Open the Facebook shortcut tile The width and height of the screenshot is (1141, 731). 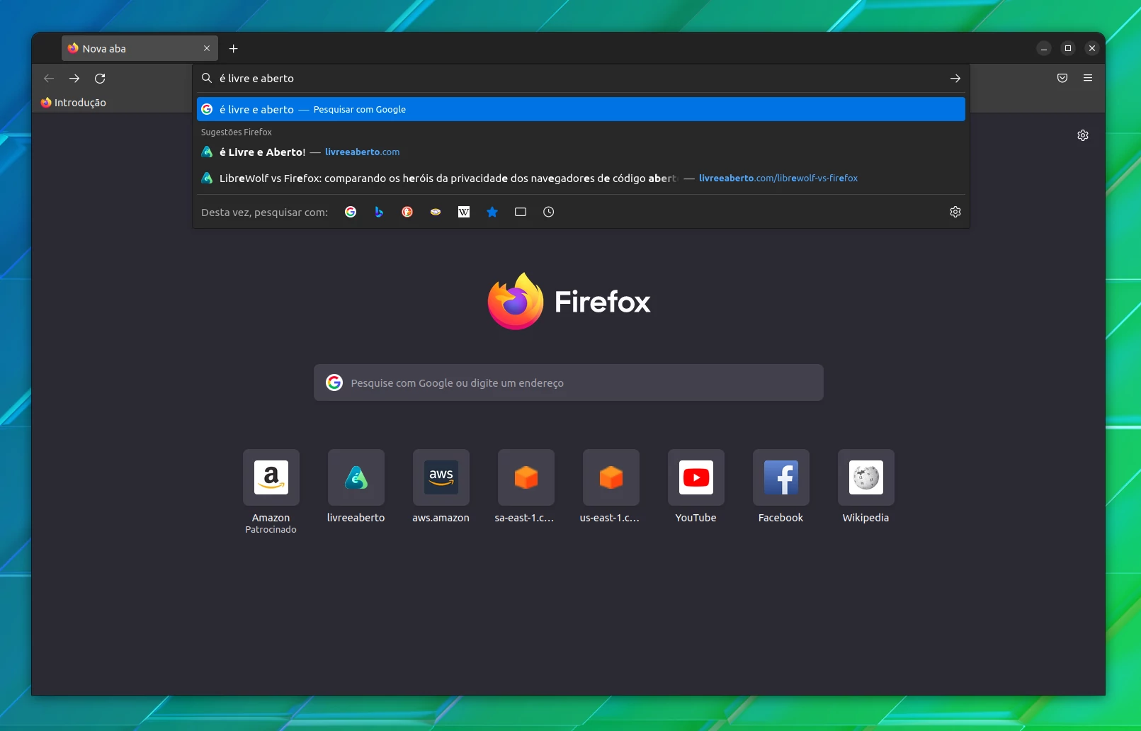pyautogui.click(x=781, y=487)
